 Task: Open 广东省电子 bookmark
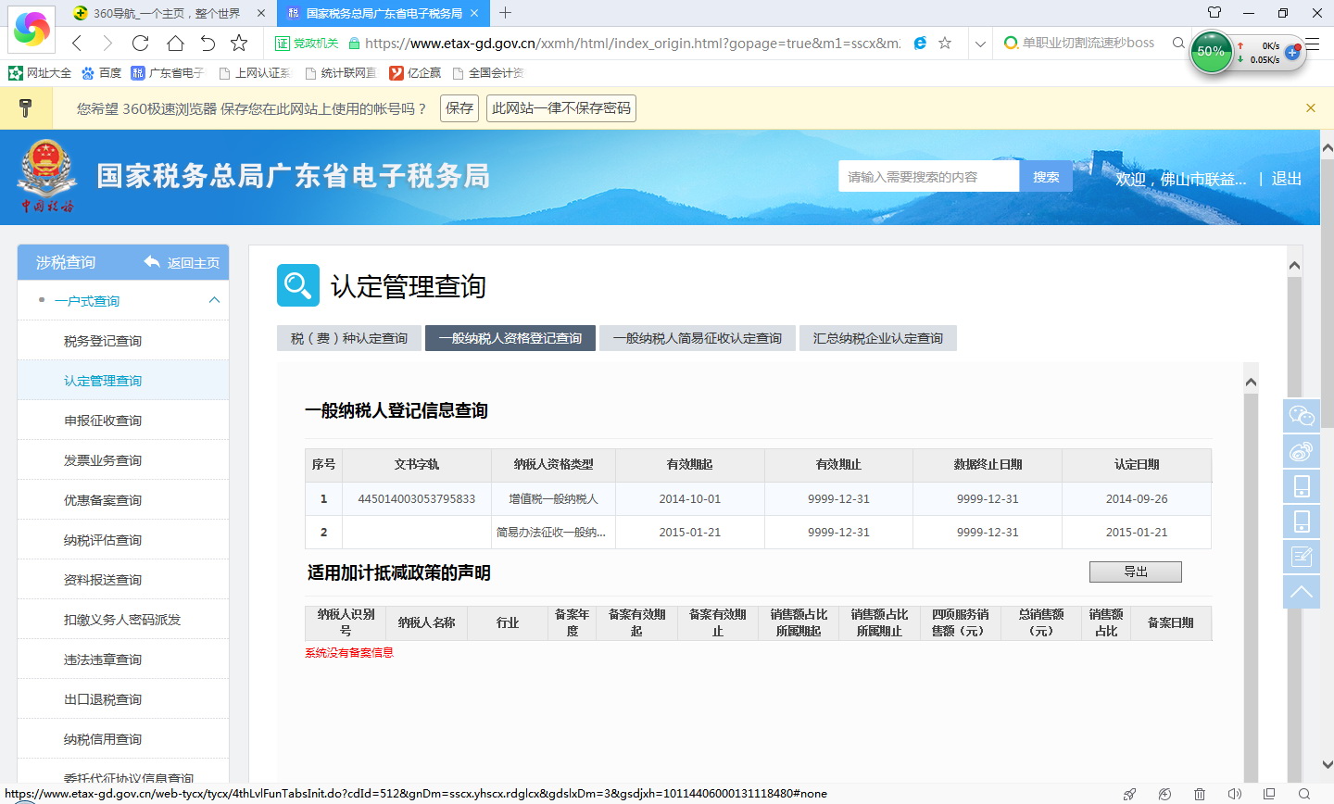168,72
